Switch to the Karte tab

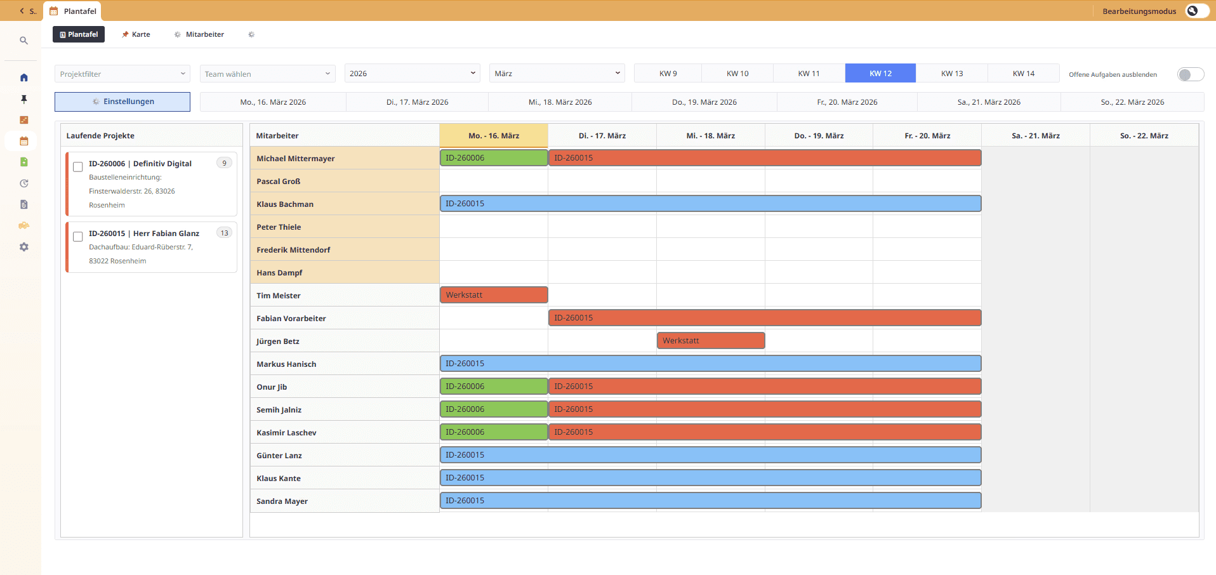coord(136,34)
